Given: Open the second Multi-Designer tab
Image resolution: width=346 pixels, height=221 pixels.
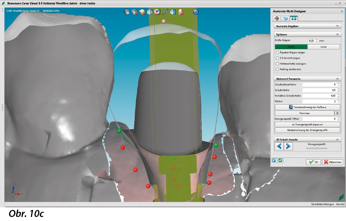Looking at the screenshot, I should coord(285,18).
